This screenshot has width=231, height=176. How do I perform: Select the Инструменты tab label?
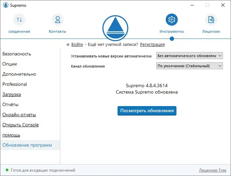point(172,31)
